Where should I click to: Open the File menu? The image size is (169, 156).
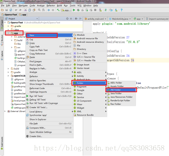point(3,6)
